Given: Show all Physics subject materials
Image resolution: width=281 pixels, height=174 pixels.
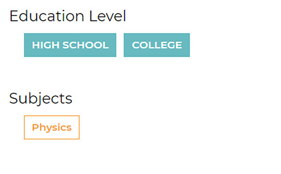Looking at the screenshot, I should point(52,127).
